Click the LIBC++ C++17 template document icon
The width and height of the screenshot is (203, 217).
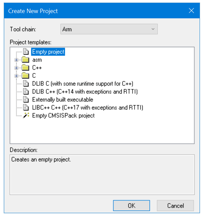26,108
